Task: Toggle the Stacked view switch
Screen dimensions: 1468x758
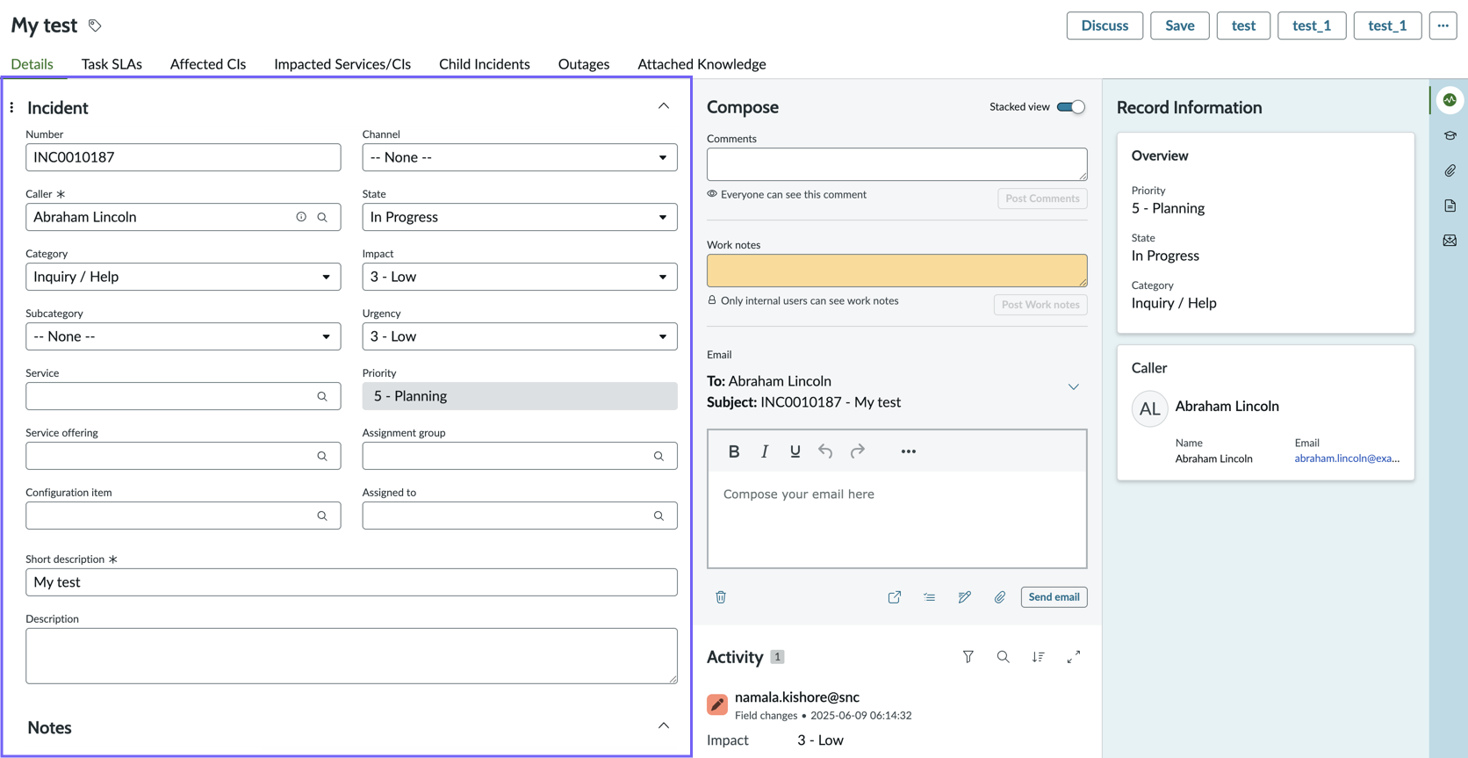Action: (1071, 107)
